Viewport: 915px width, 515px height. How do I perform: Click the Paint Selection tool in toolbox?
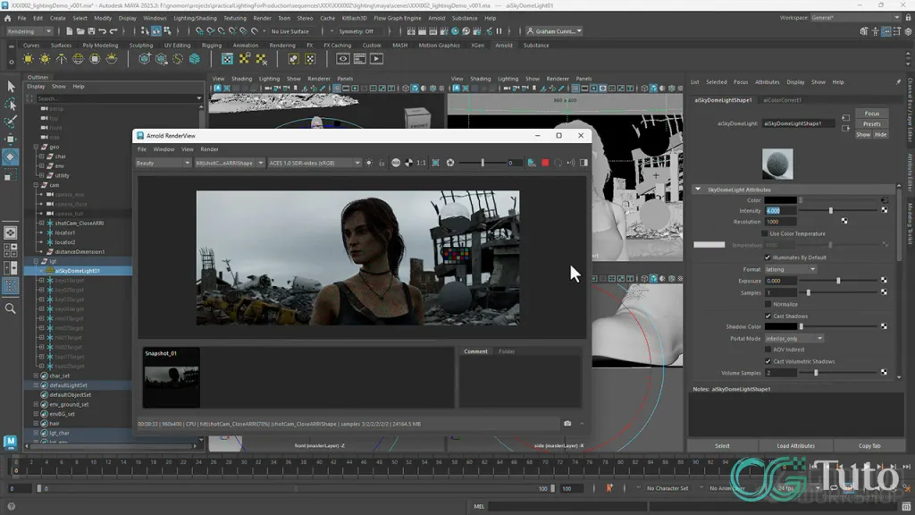coord(11,121)
